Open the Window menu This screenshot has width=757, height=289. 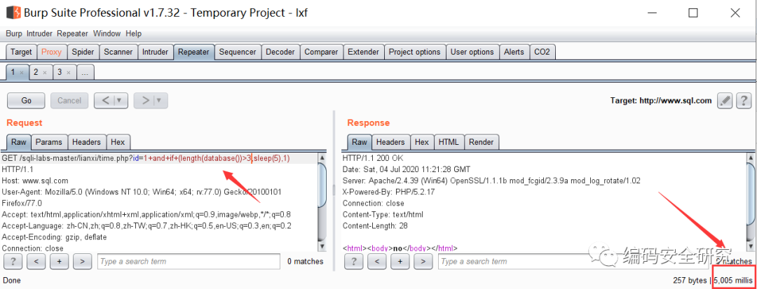107,34
